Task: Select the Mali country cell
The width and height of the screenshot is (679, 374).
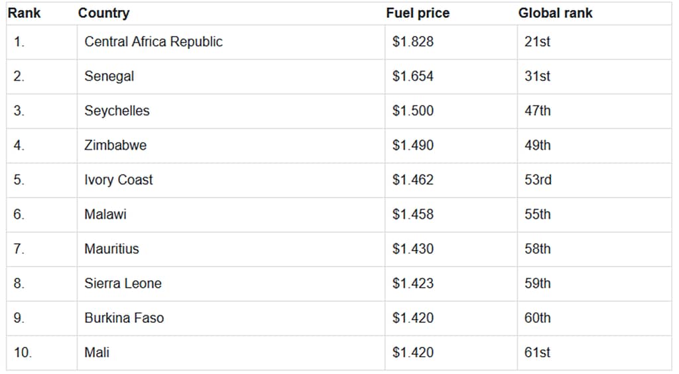Action: pyautogui.click(x=97, y=352)
